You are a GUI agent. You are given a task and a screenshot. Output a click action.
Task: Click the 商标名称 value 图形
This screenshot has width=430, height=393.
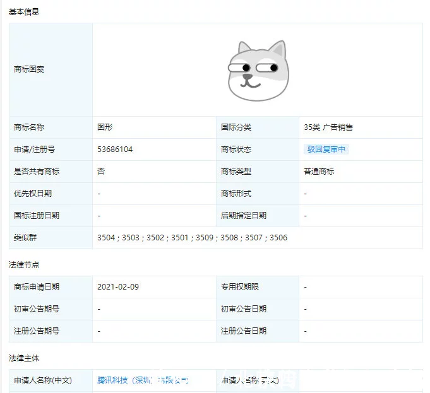pos(105,127)
